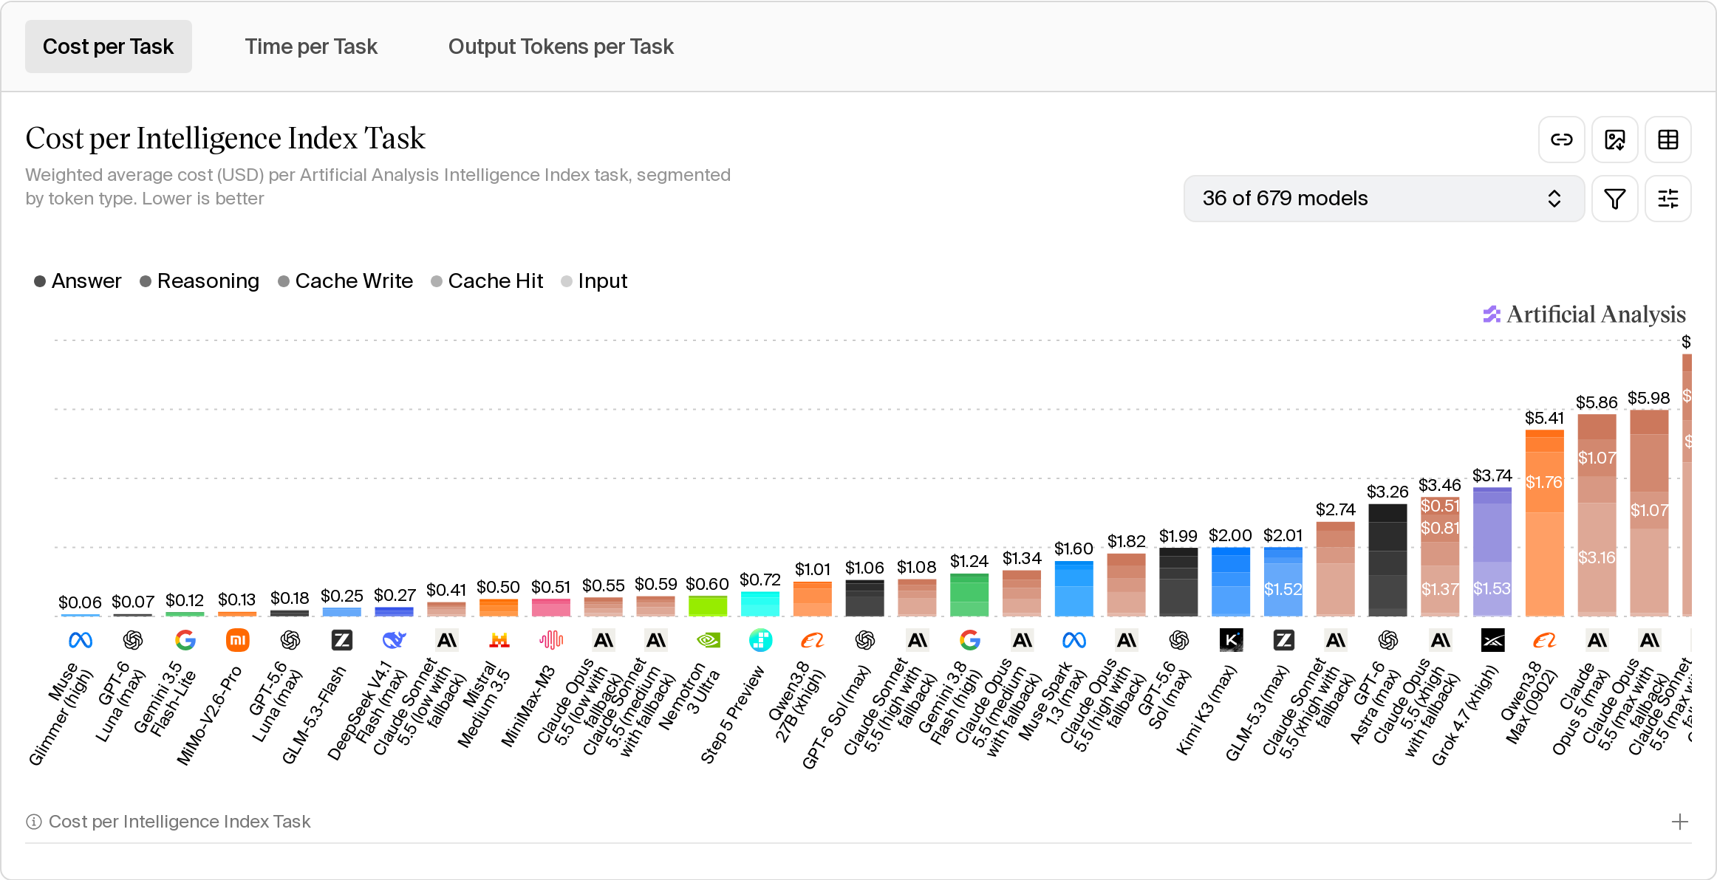Download the chart image via the image icon

[1614, 140]
